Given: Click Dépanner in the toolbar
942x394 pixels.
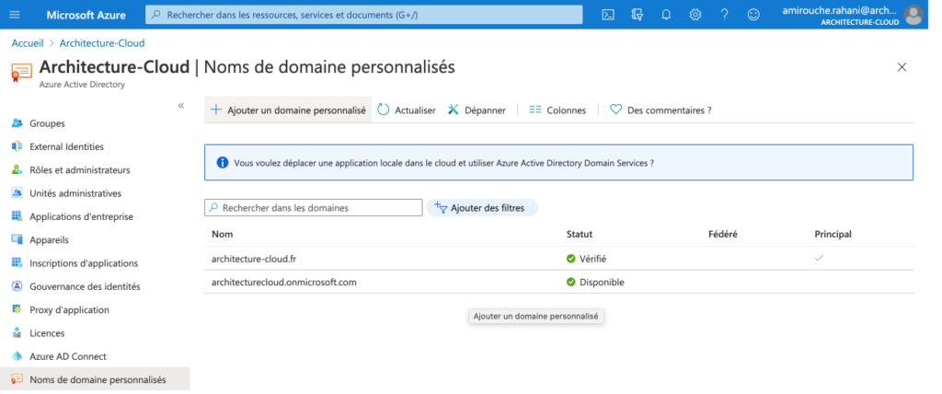Looking at the screenshot, I should click(x=477, y=110).
